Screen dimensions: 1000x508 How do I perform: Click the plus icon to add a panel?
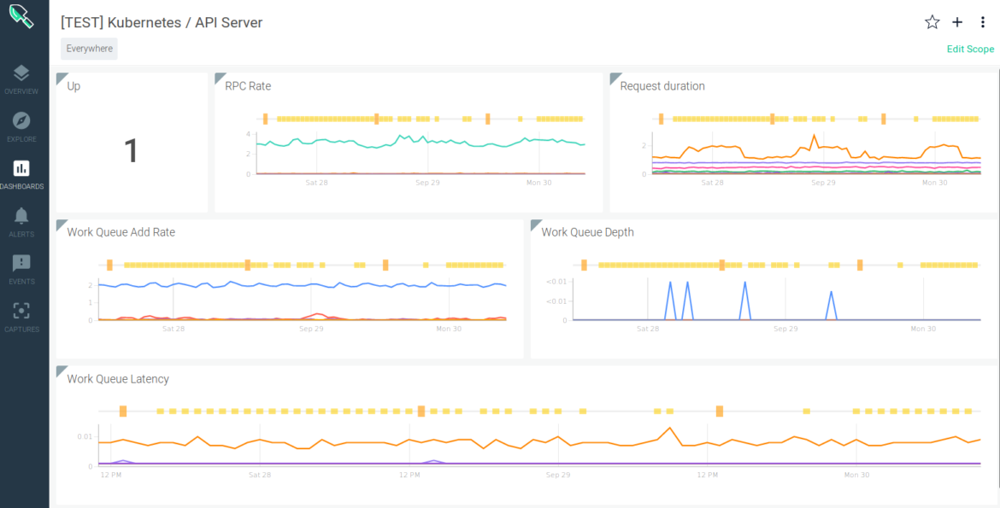[x=957, y=22]
